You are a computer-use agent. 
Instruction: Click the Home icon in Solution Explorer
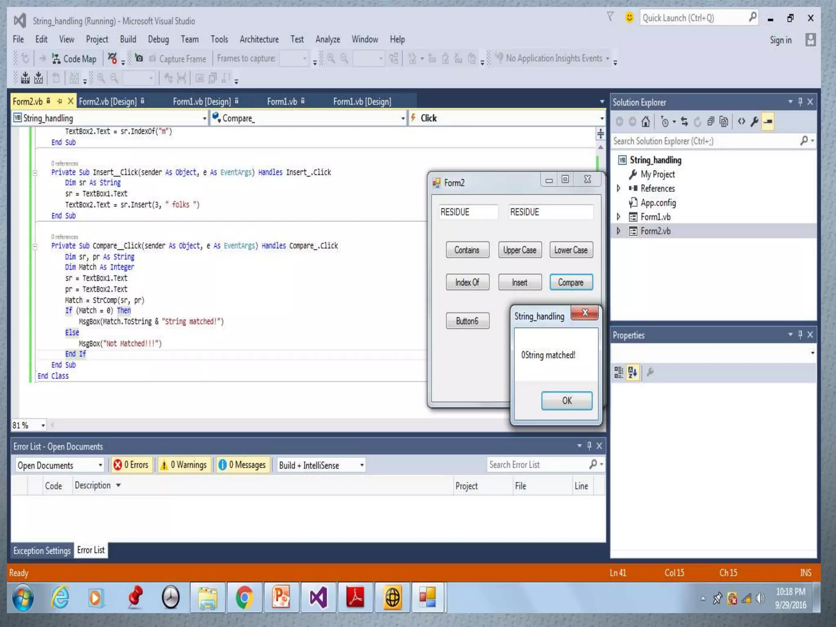coord(645,122)
